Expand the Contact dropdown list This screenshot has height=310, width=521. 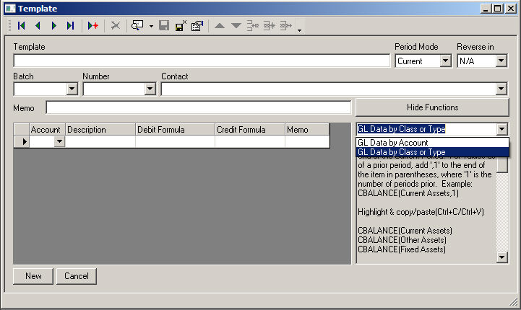[501, 89]
